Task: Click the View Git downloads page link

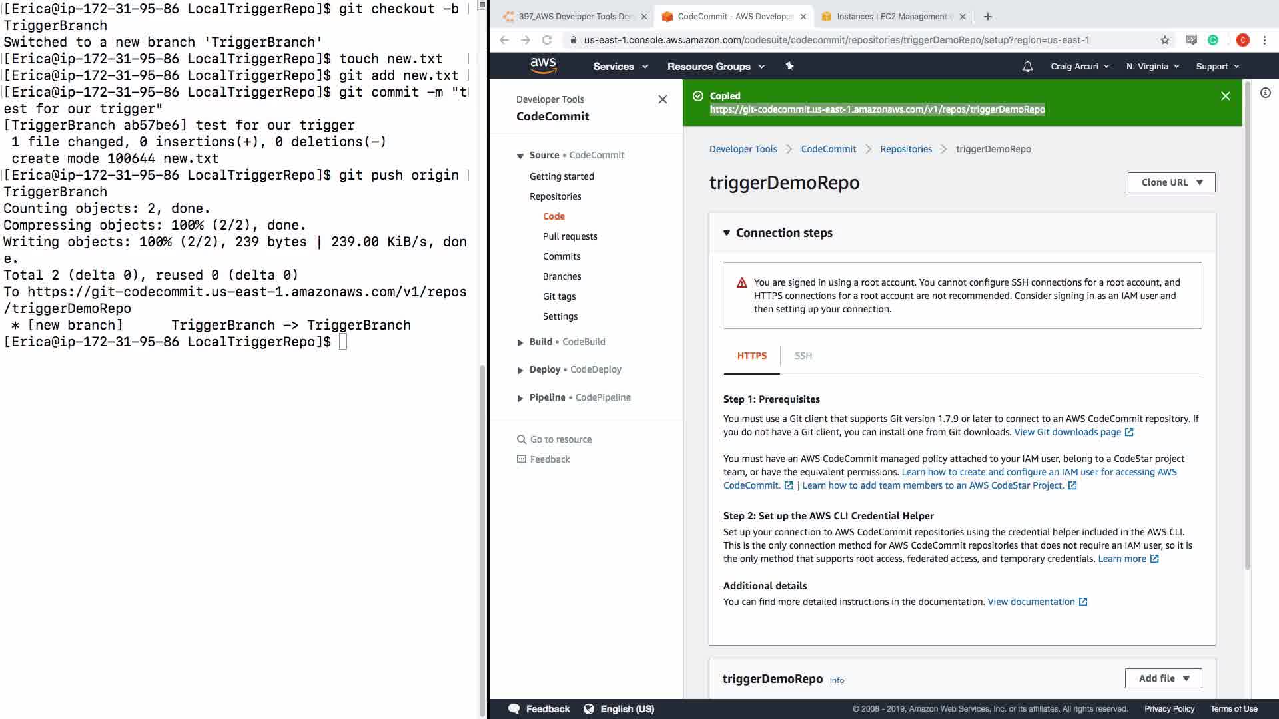Action: [x=1067, y=432]
